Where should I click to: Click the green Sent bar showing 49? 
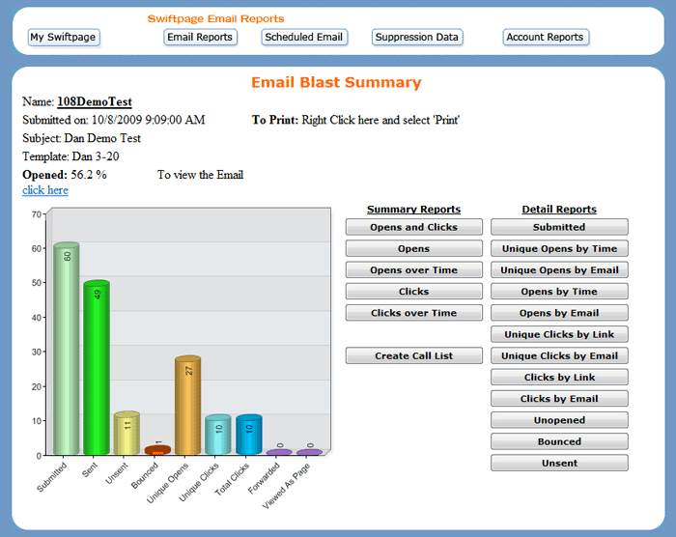pyautogui.click(x=97, y=367)
